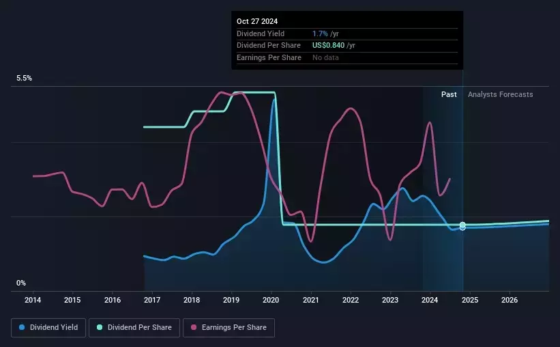Toggle the Earnings Per Share legend button

coord(230,328)
